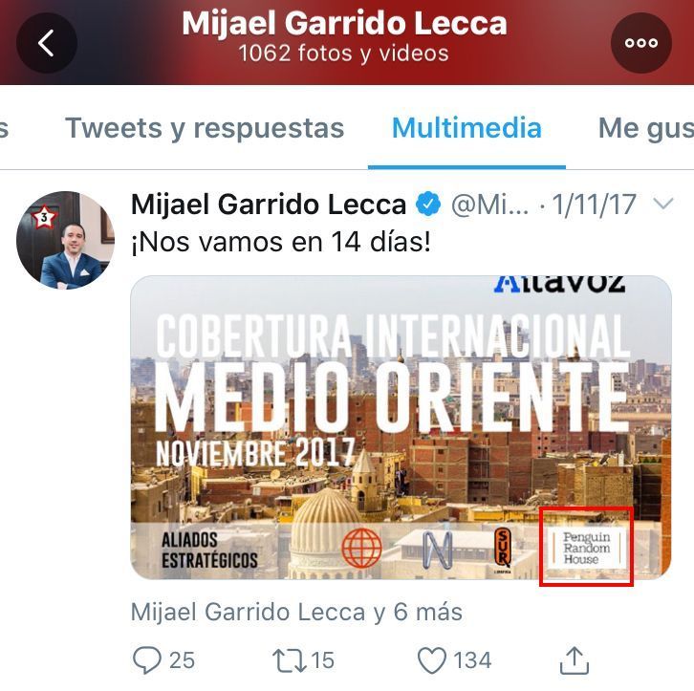Expand tweet options chevron next to date
The height and width of the screenshot is (691, 694).
coord(663,204)
